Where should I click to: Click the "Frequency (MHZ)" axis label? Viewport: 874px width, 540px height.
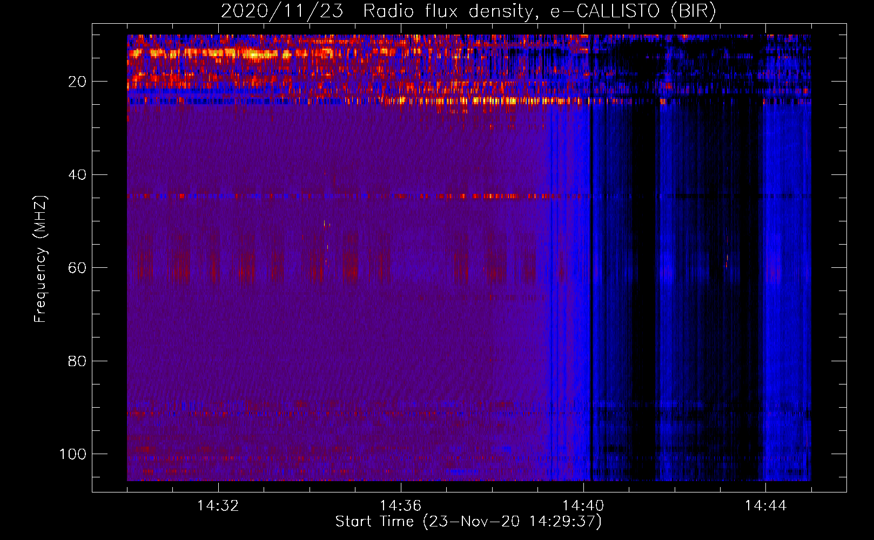coord(41,259)
